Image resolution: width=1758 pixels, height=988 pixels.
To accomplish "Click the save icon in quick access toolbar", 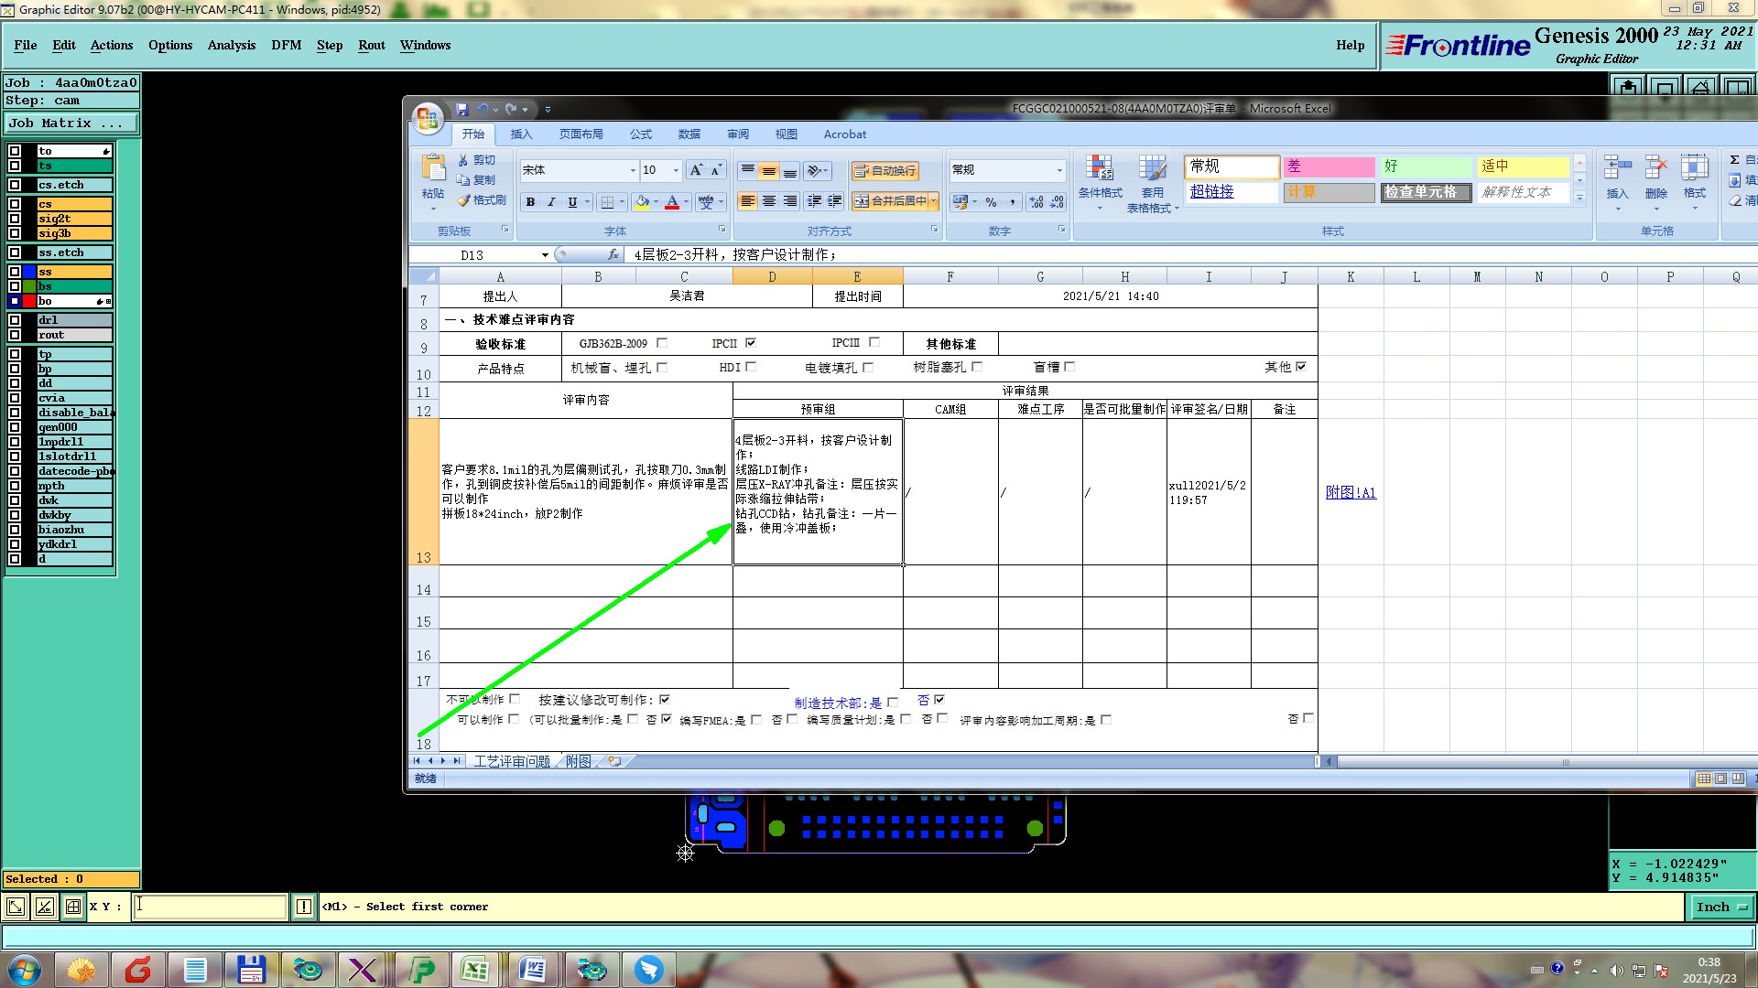I will click(x=462, y=109).
